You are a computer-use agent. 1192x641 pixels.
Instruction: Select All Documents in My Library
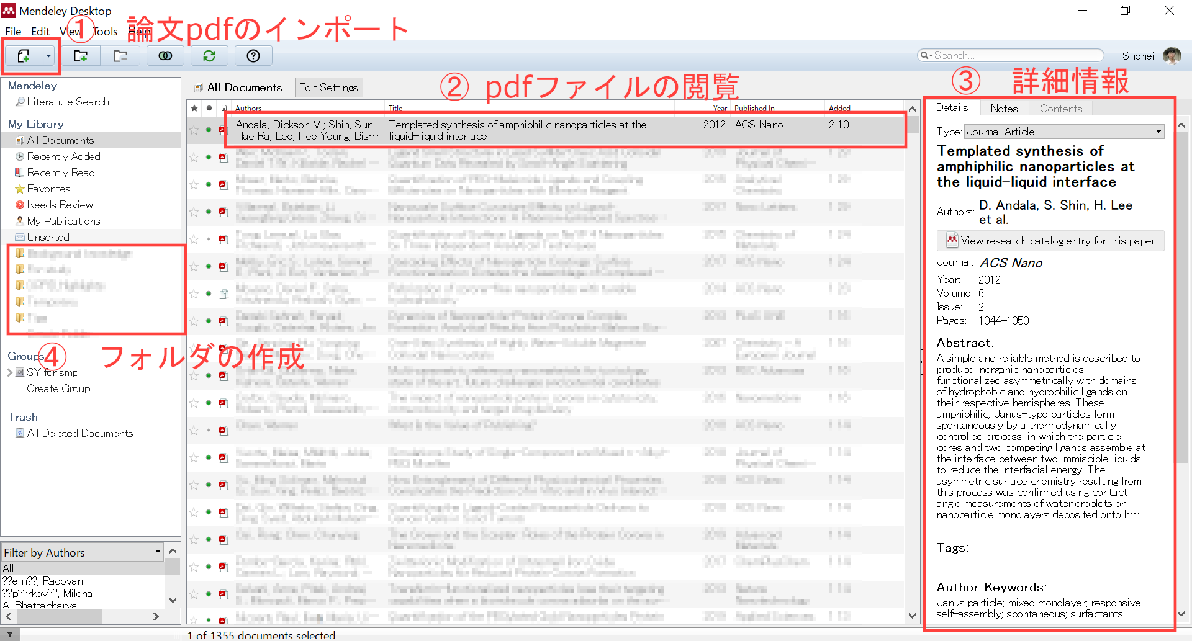click(x=60, y=140)
